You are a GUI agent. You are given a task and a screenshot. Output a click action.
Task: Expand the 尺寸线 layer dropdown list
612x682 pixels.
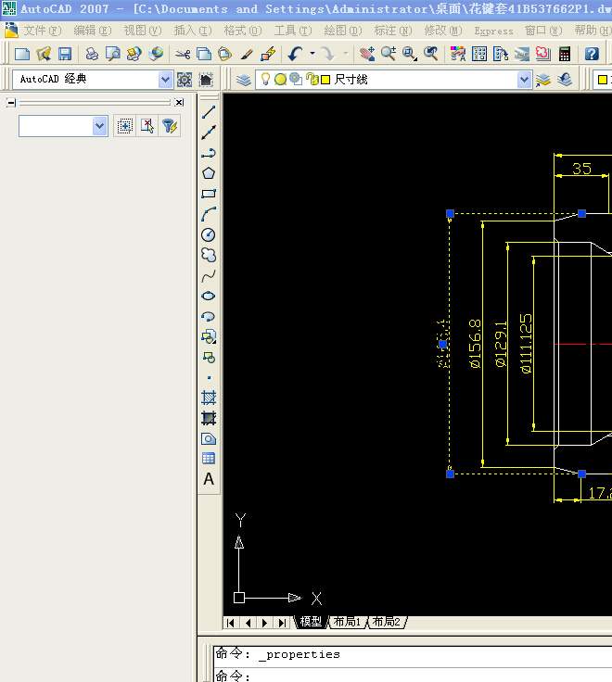click(524, 80)
